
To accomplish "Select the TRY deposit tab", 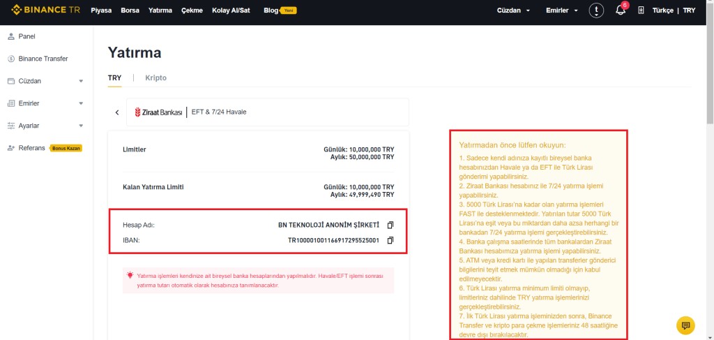I will click(115, 78).
